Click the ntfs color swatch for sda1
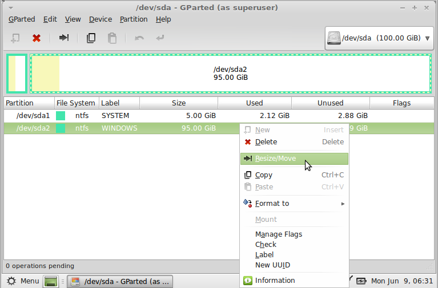Screen dimensions: 438x288 61,116
